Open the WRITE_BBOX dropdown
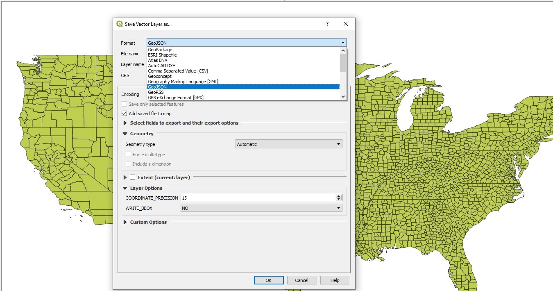Viewport: 553px width, 291px height. [x=261, y=208]
